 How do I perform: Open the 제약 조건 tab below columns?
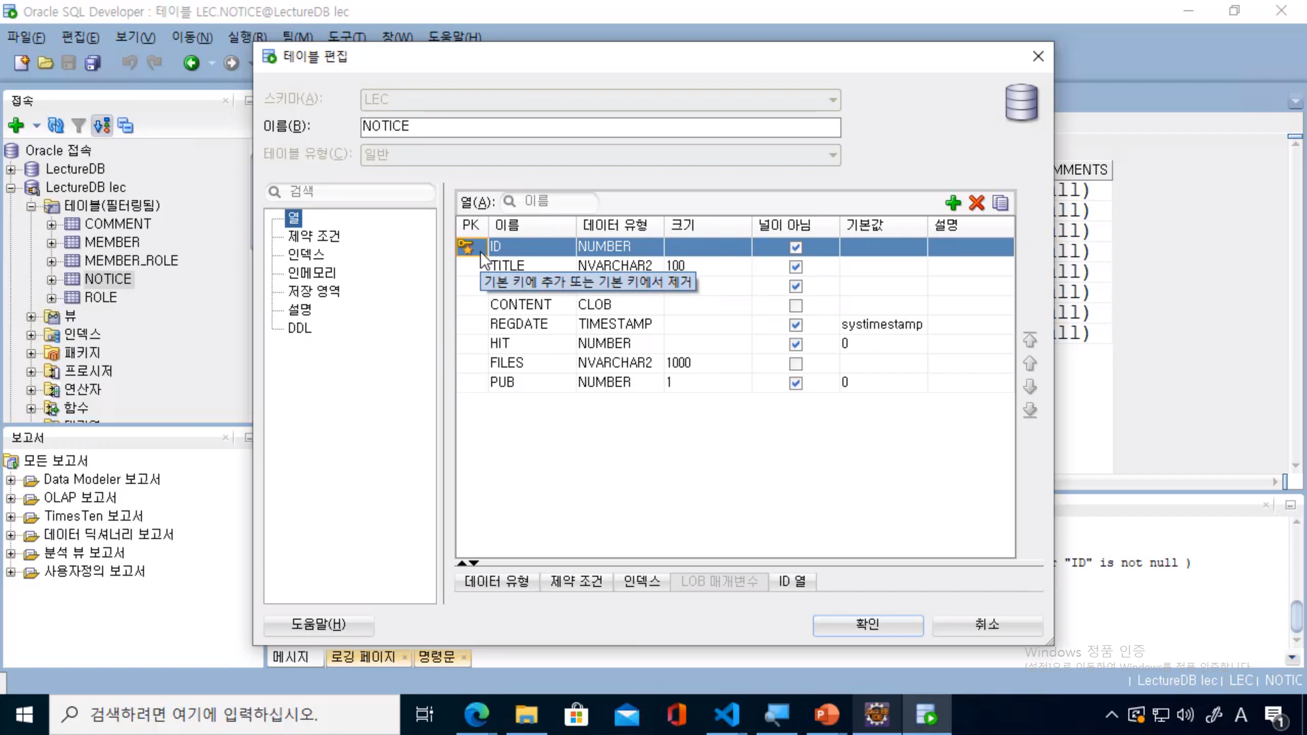point(576,582)
